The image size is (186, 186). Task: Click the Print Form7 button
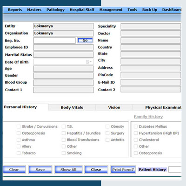(x=123, y=169)
